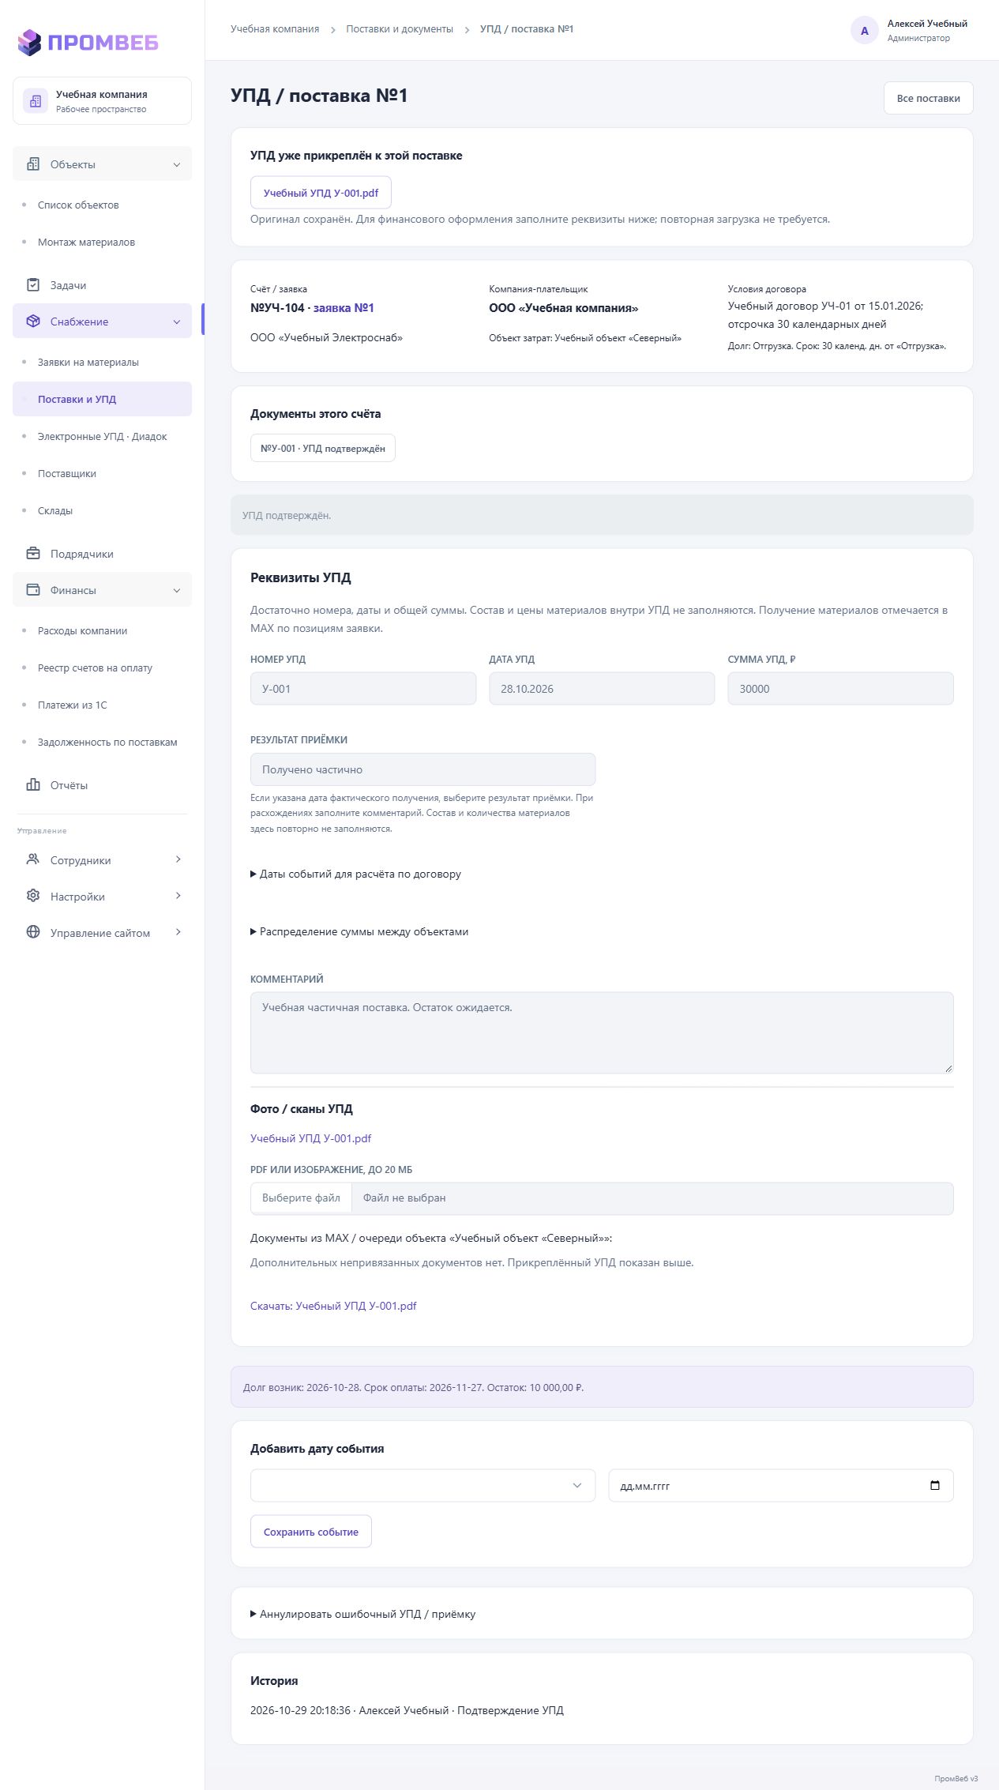Click the Сумма УПД field
The image size is (999, 1790).
pyautogui.click(x=840, y=689)
